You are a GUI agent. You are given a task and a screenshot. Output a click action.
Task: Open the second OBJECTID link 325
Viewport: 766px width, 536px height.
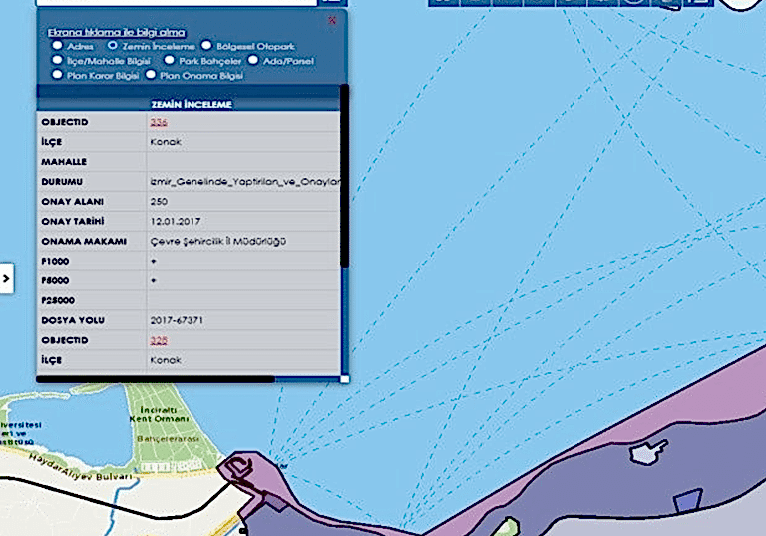(x=158, y=340)
